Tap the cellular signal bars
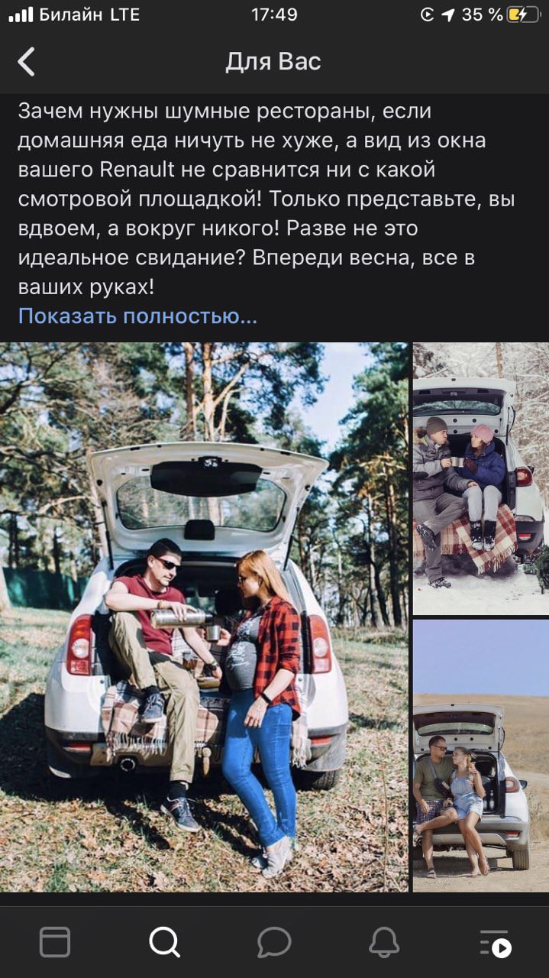 click(21, 15)
